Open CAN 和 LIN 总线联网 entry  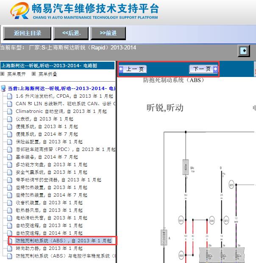[66, 104]
